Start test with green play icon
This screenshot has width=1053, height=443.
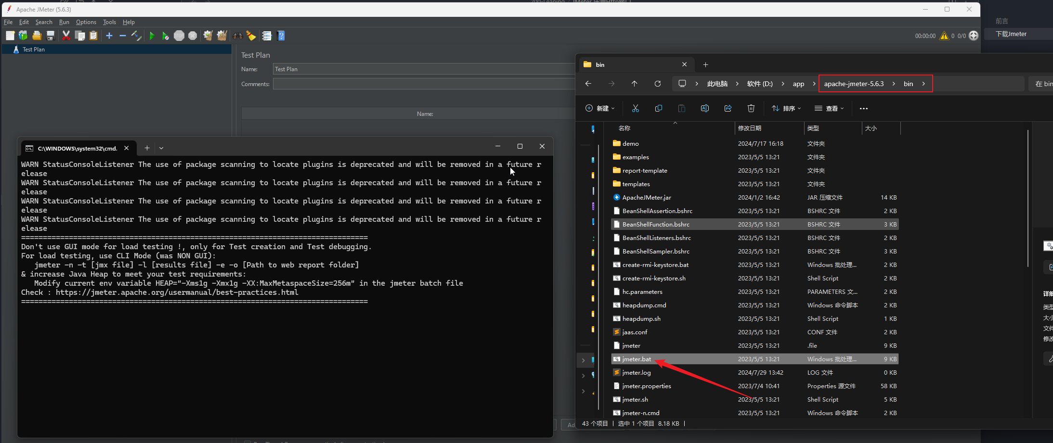pyautogui.click(x=152, y=36)
